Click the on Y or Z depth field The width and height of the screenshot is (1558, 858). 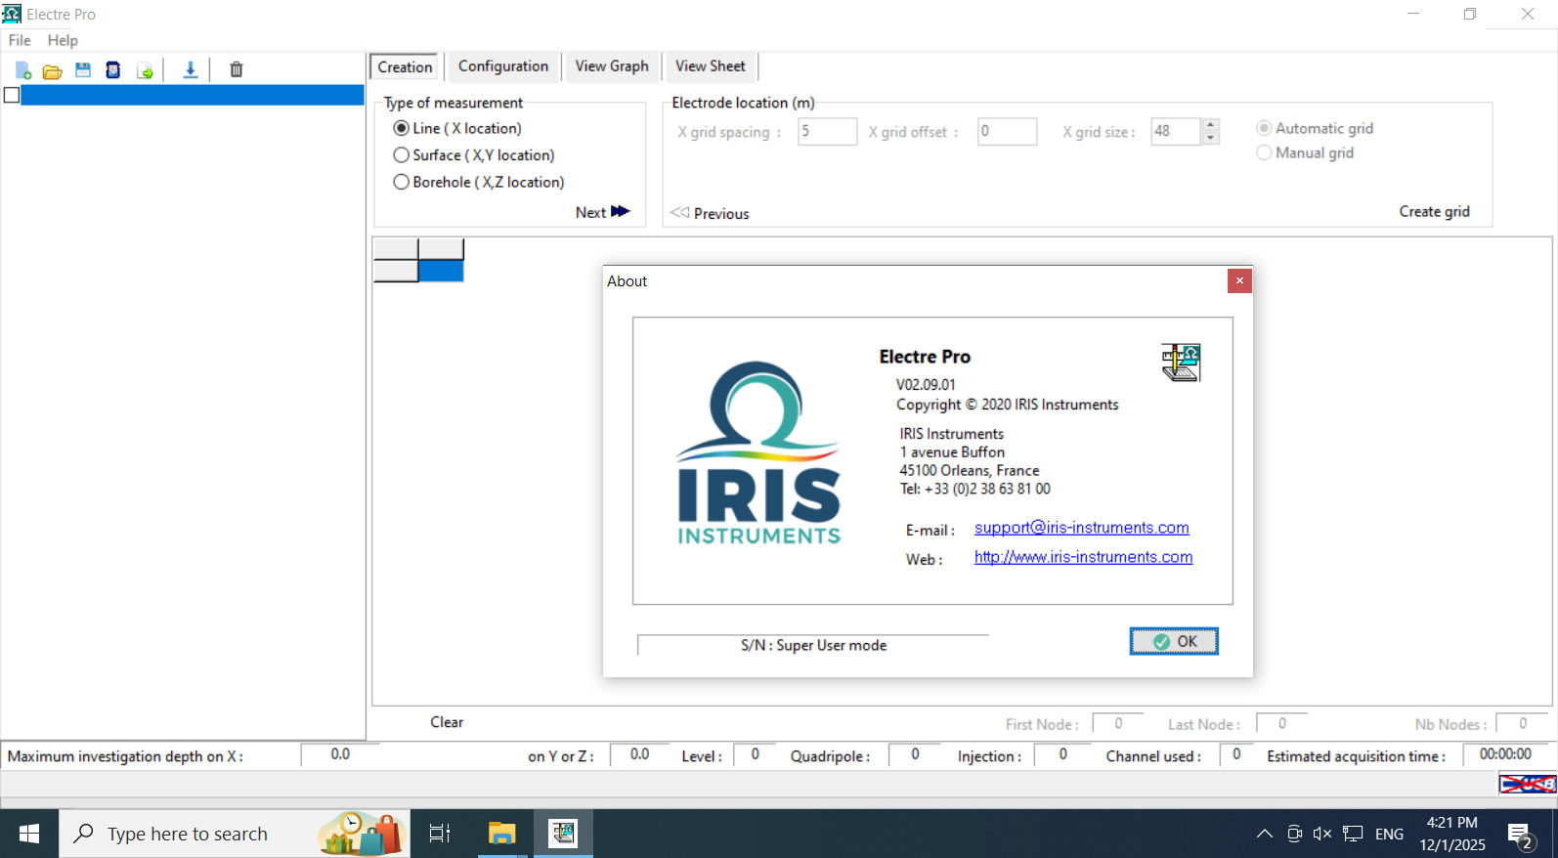(639, 754)
